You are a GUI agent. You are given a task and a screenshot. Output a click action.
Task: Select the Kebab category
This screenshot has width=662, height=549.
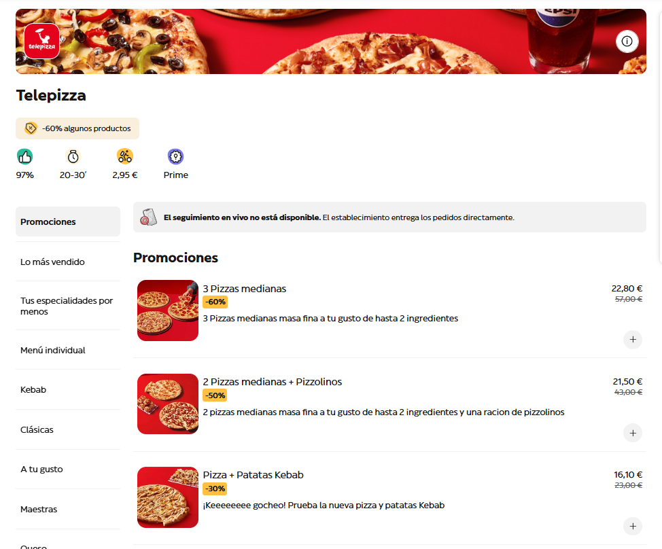pos(68,389)
